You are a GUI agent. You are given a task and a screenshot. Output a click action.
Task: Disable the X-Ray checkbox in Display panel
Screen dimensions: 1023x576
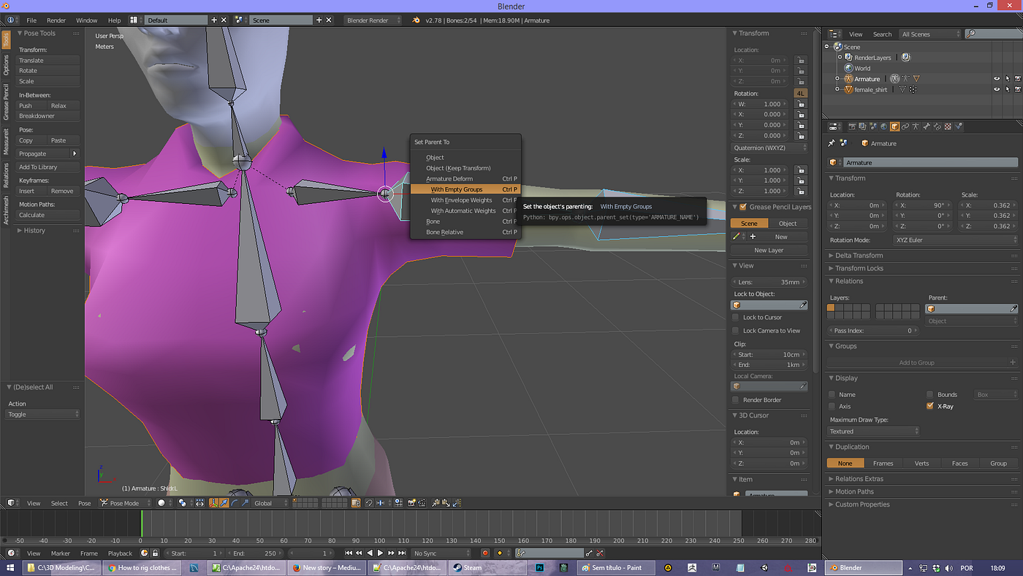(x=930, y=406)
